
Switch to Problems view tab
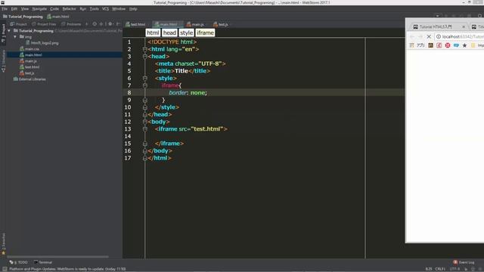pyautogui.click(x=71, y=24)
